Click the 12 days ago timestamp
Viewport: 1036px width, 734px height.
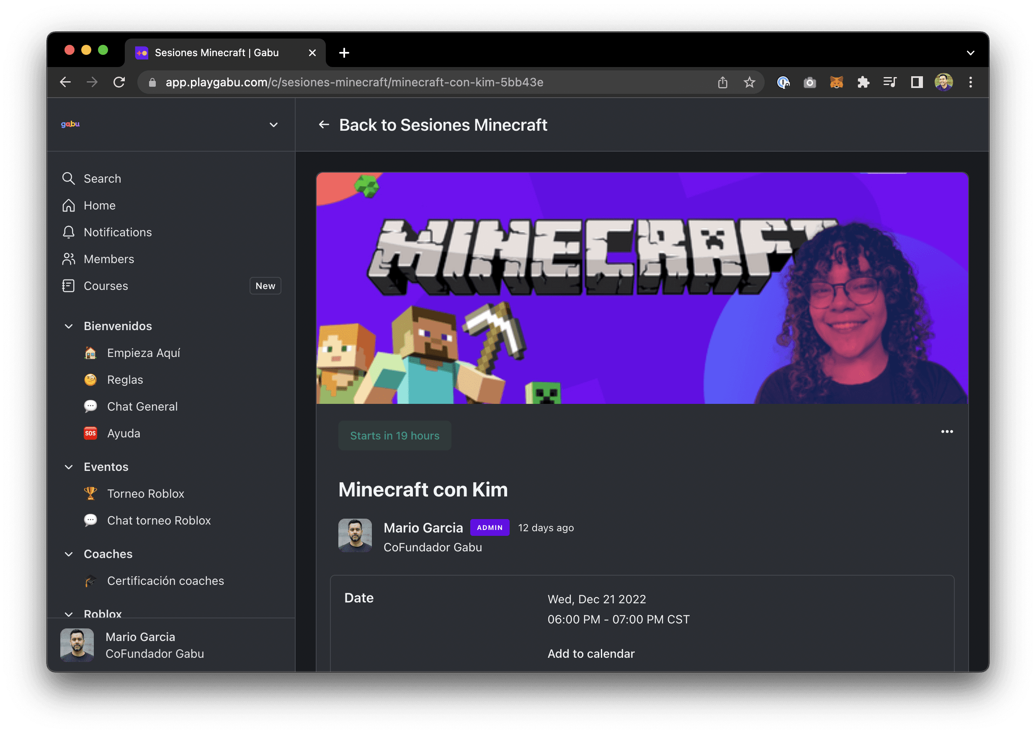tap(546, 527)
